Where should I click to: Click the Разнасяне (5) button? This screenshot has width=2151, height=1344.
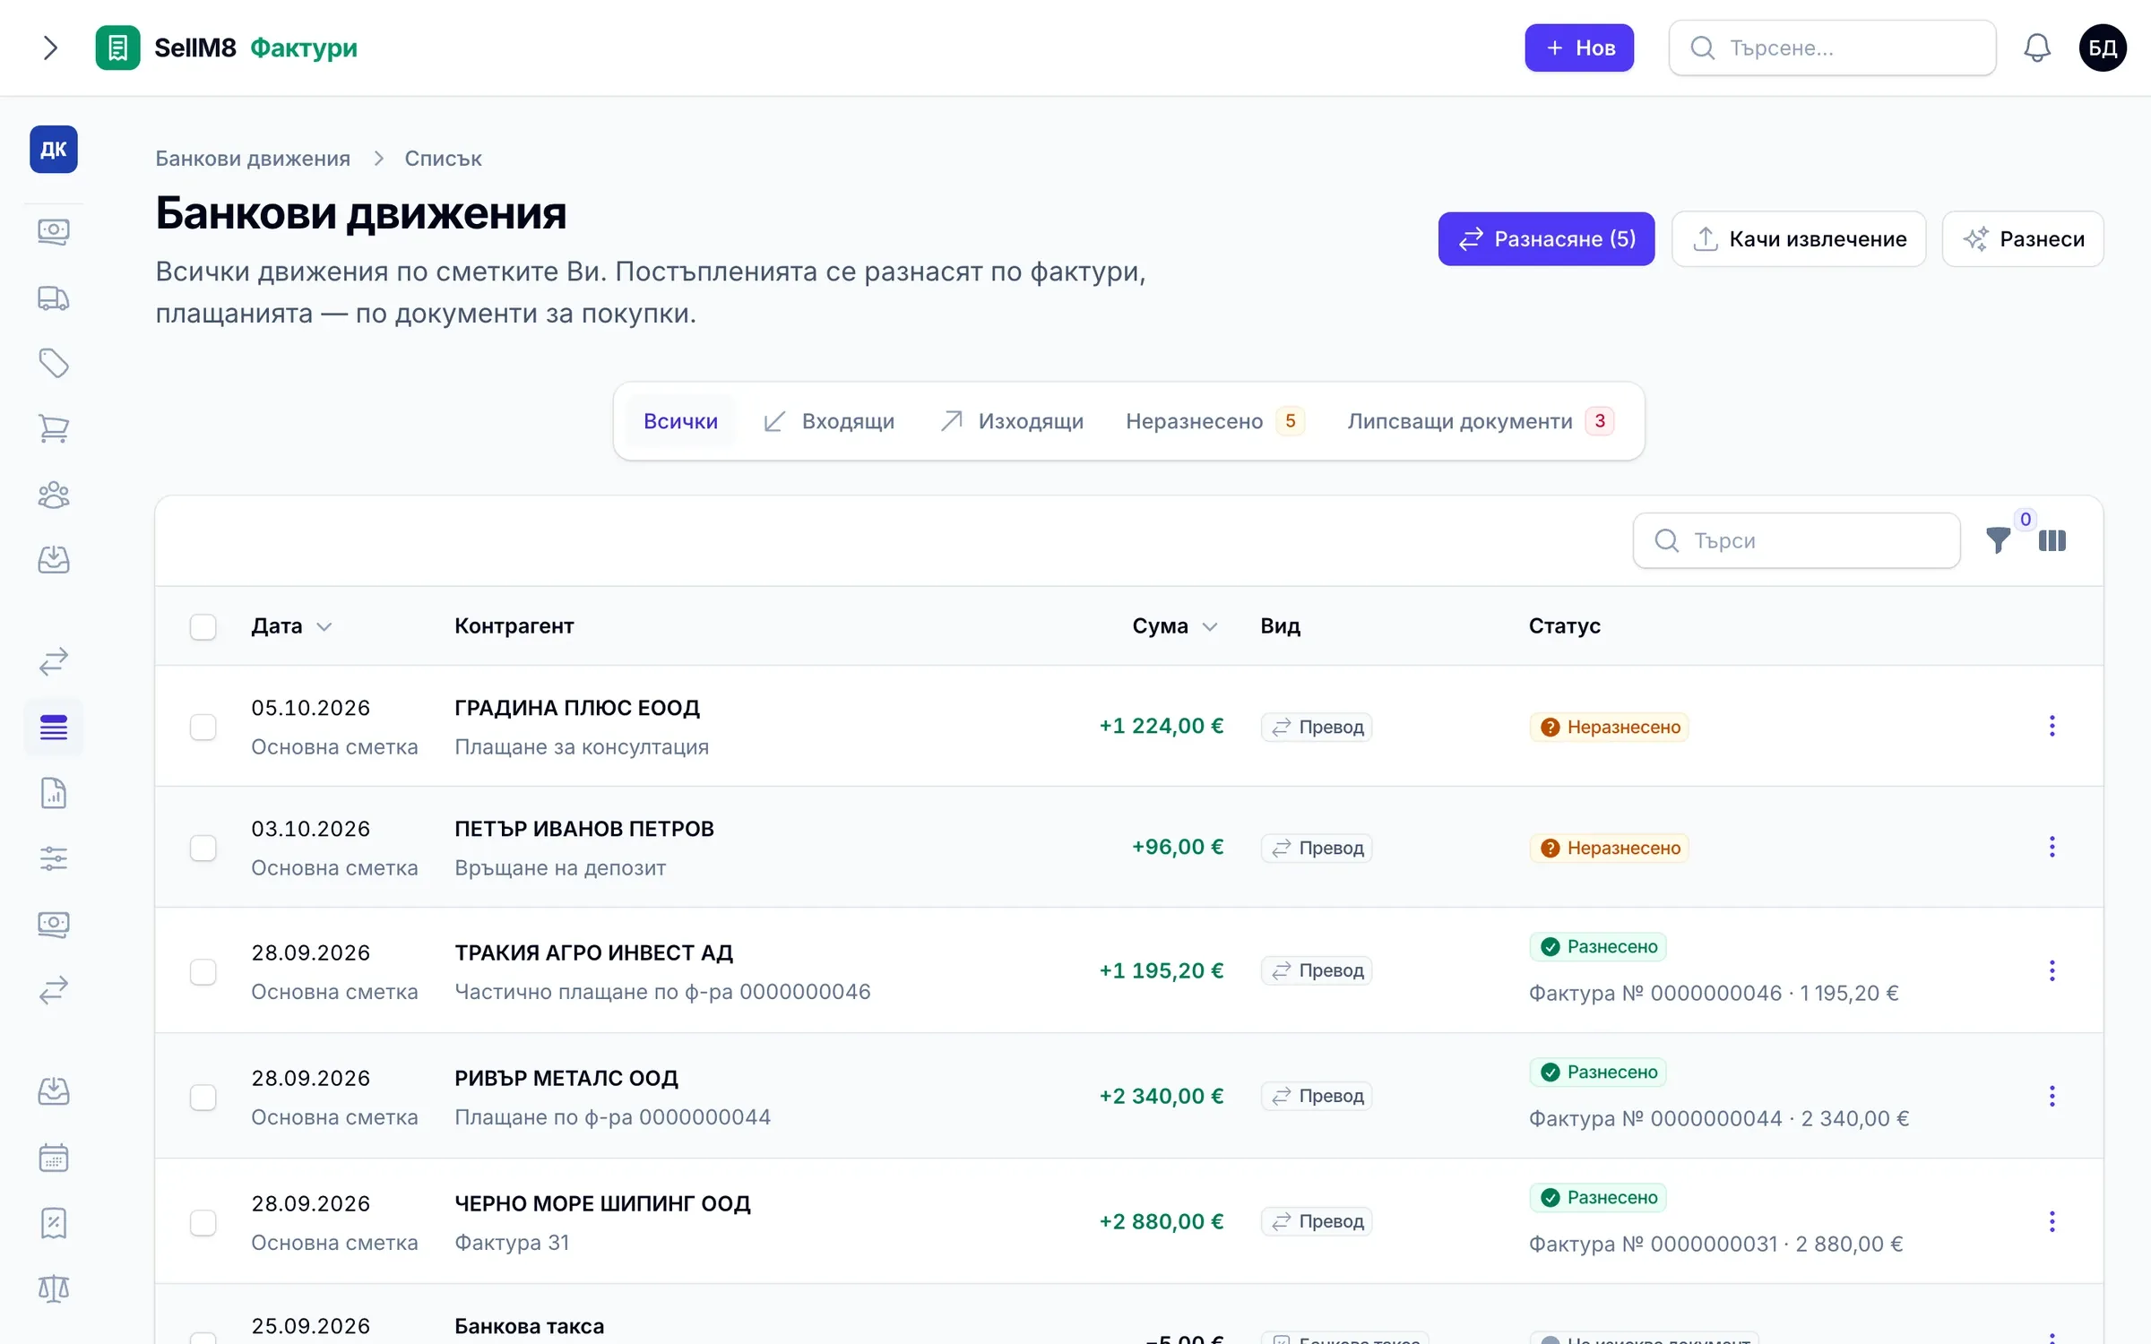point(1546,239)
